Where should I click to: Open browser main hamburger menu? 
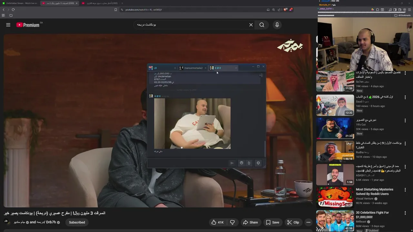coord(409,10)
